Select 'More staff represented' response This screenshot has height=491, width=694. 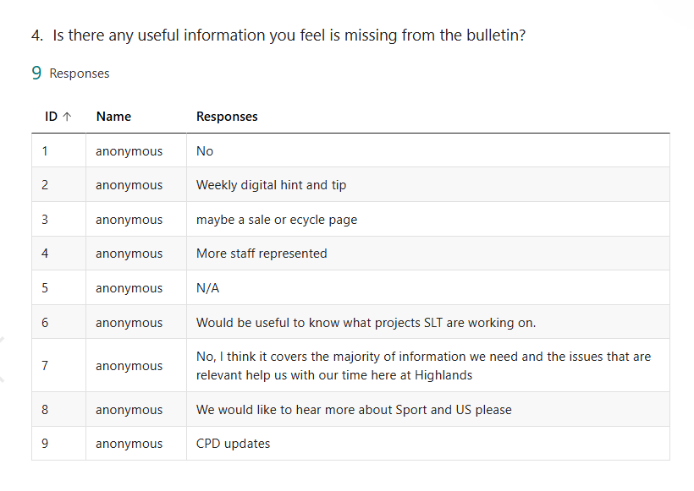click(x=262, y=254)
